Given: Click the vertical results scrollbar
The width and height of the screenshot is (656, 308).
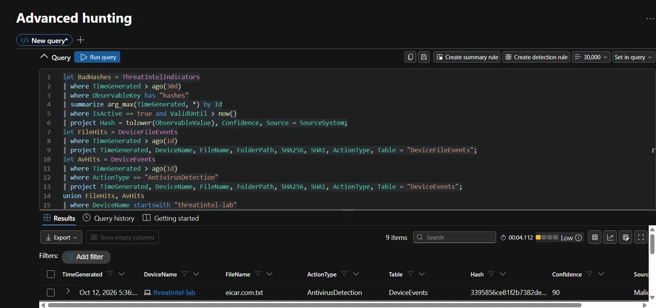Looking at the screenshot, I should click(x=652, y=244).
